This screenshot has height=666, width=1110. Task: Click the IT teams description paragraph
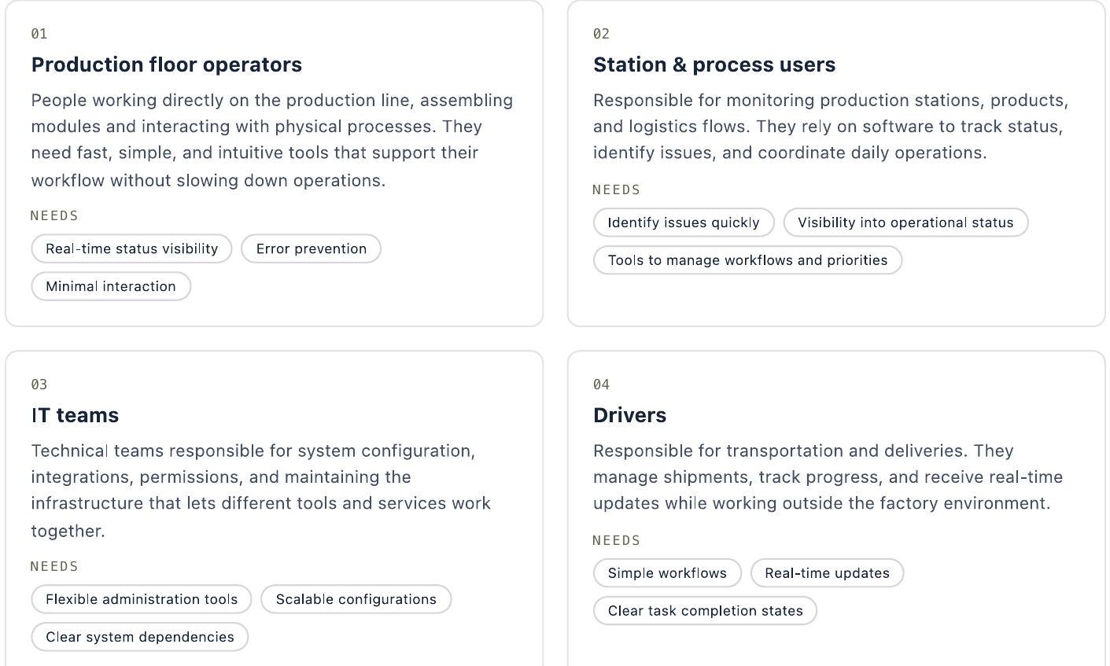tap(261, 491)
